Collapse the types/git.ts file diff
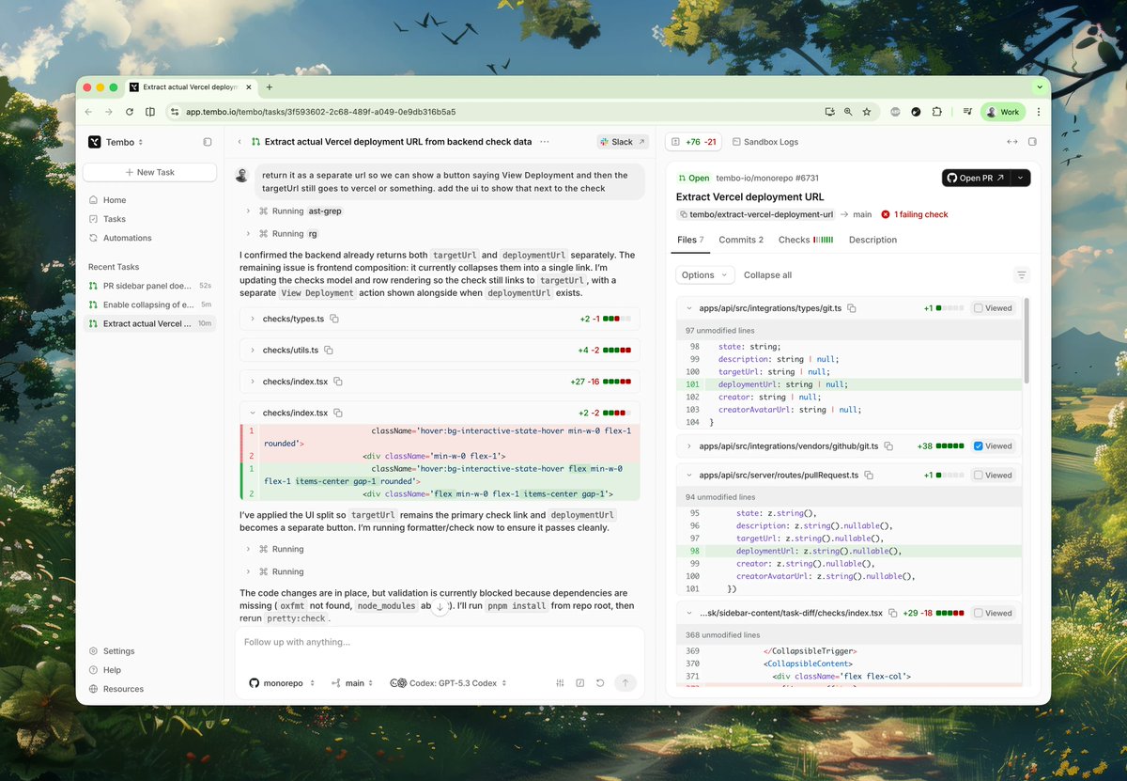This screenshot has width=1127, height=781. coord(689,308)
